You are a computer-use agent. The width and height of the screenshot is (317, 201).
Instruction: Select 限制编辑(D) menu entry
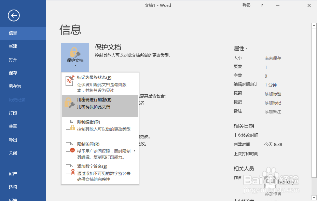100,128
